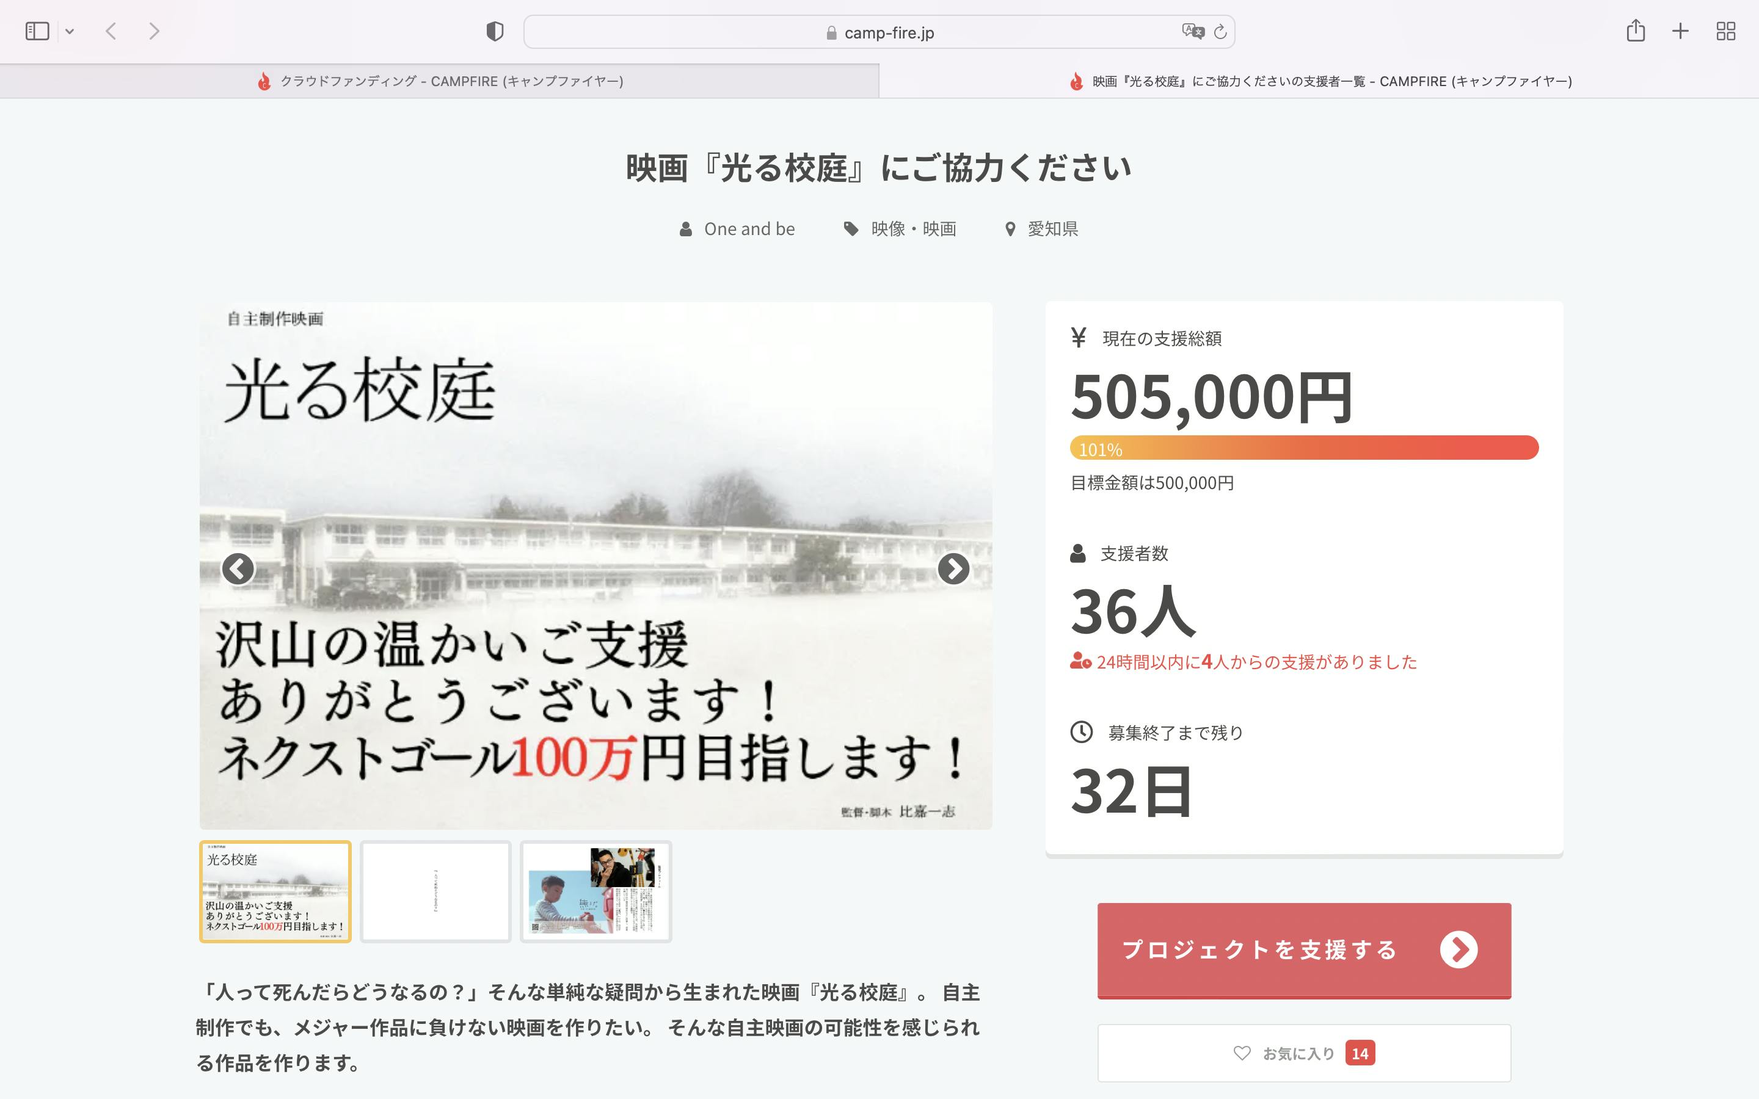Viewport: 1759px width, 1099px height.
Task: Open the One and be owner link
Action: click(x=749, y=229)
